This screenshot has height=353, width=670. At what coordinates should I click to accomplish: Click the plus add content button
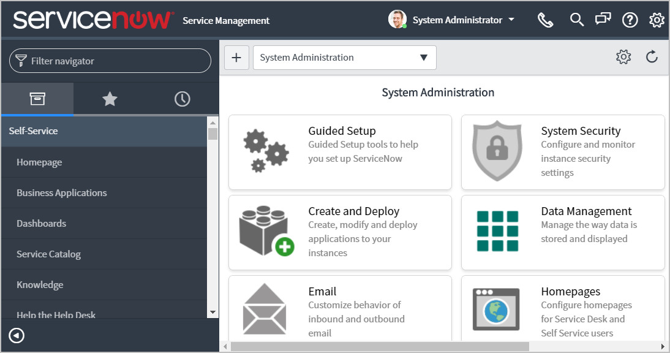pyautogui.click(x=236, y=58)
